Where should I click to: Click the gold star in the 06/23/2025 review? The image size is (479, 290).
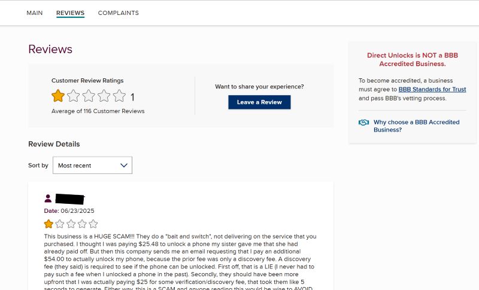click(48, 224)
